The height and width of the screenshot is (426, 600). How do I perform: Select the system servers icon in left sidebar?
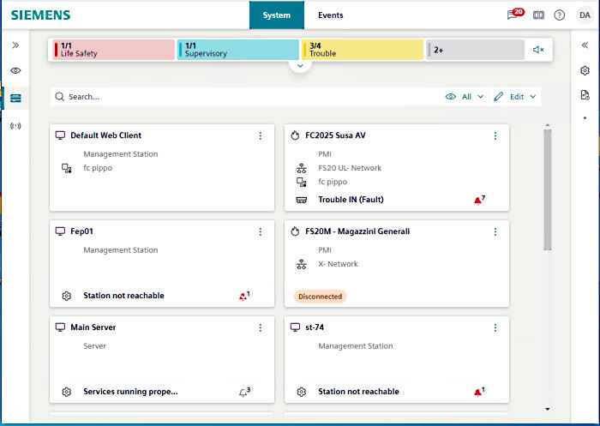click(x=15, y=99)
